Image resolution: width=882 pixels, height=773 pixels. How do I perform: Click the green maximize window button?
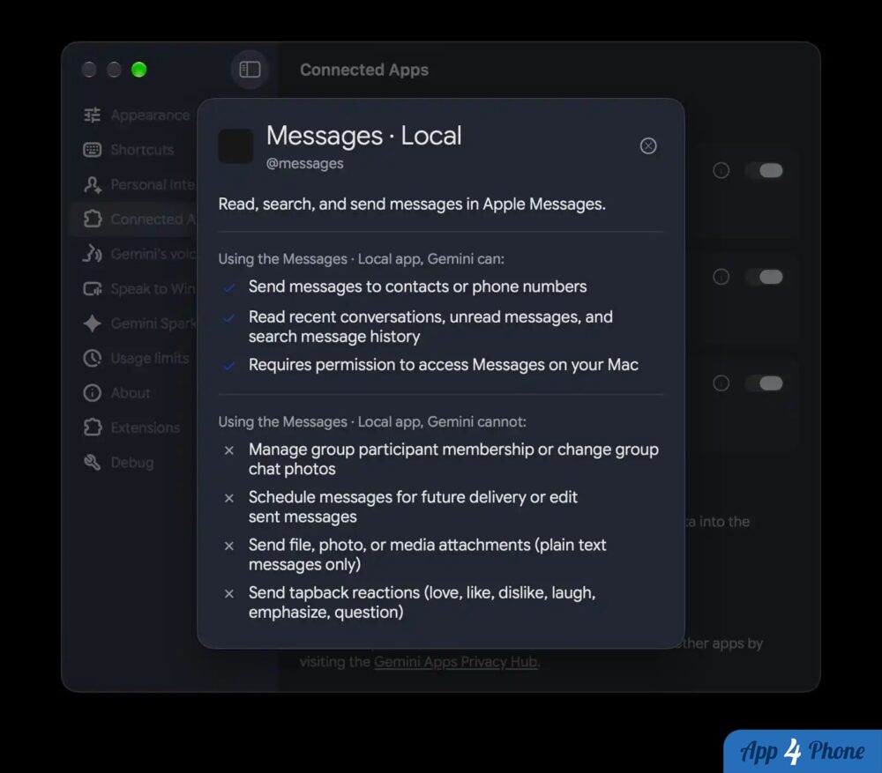pos(139,70)
